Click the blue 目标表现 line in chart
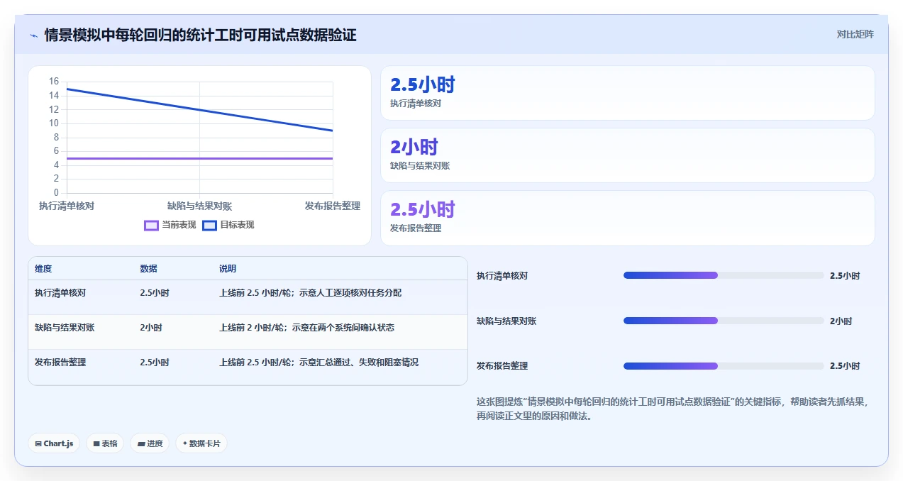Image resolution: width=903 pixels, height=481 pixels. click(x=199, y=110)
